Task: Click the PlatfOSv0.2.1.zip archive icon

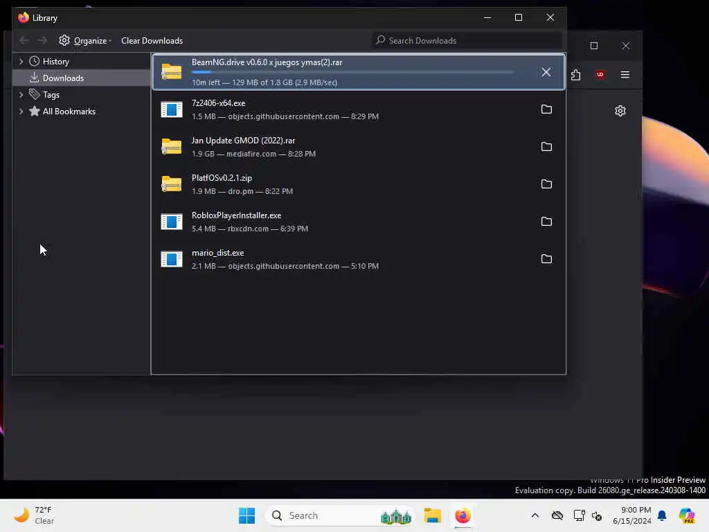Action: pyautogui.click(x=172, y=184)
